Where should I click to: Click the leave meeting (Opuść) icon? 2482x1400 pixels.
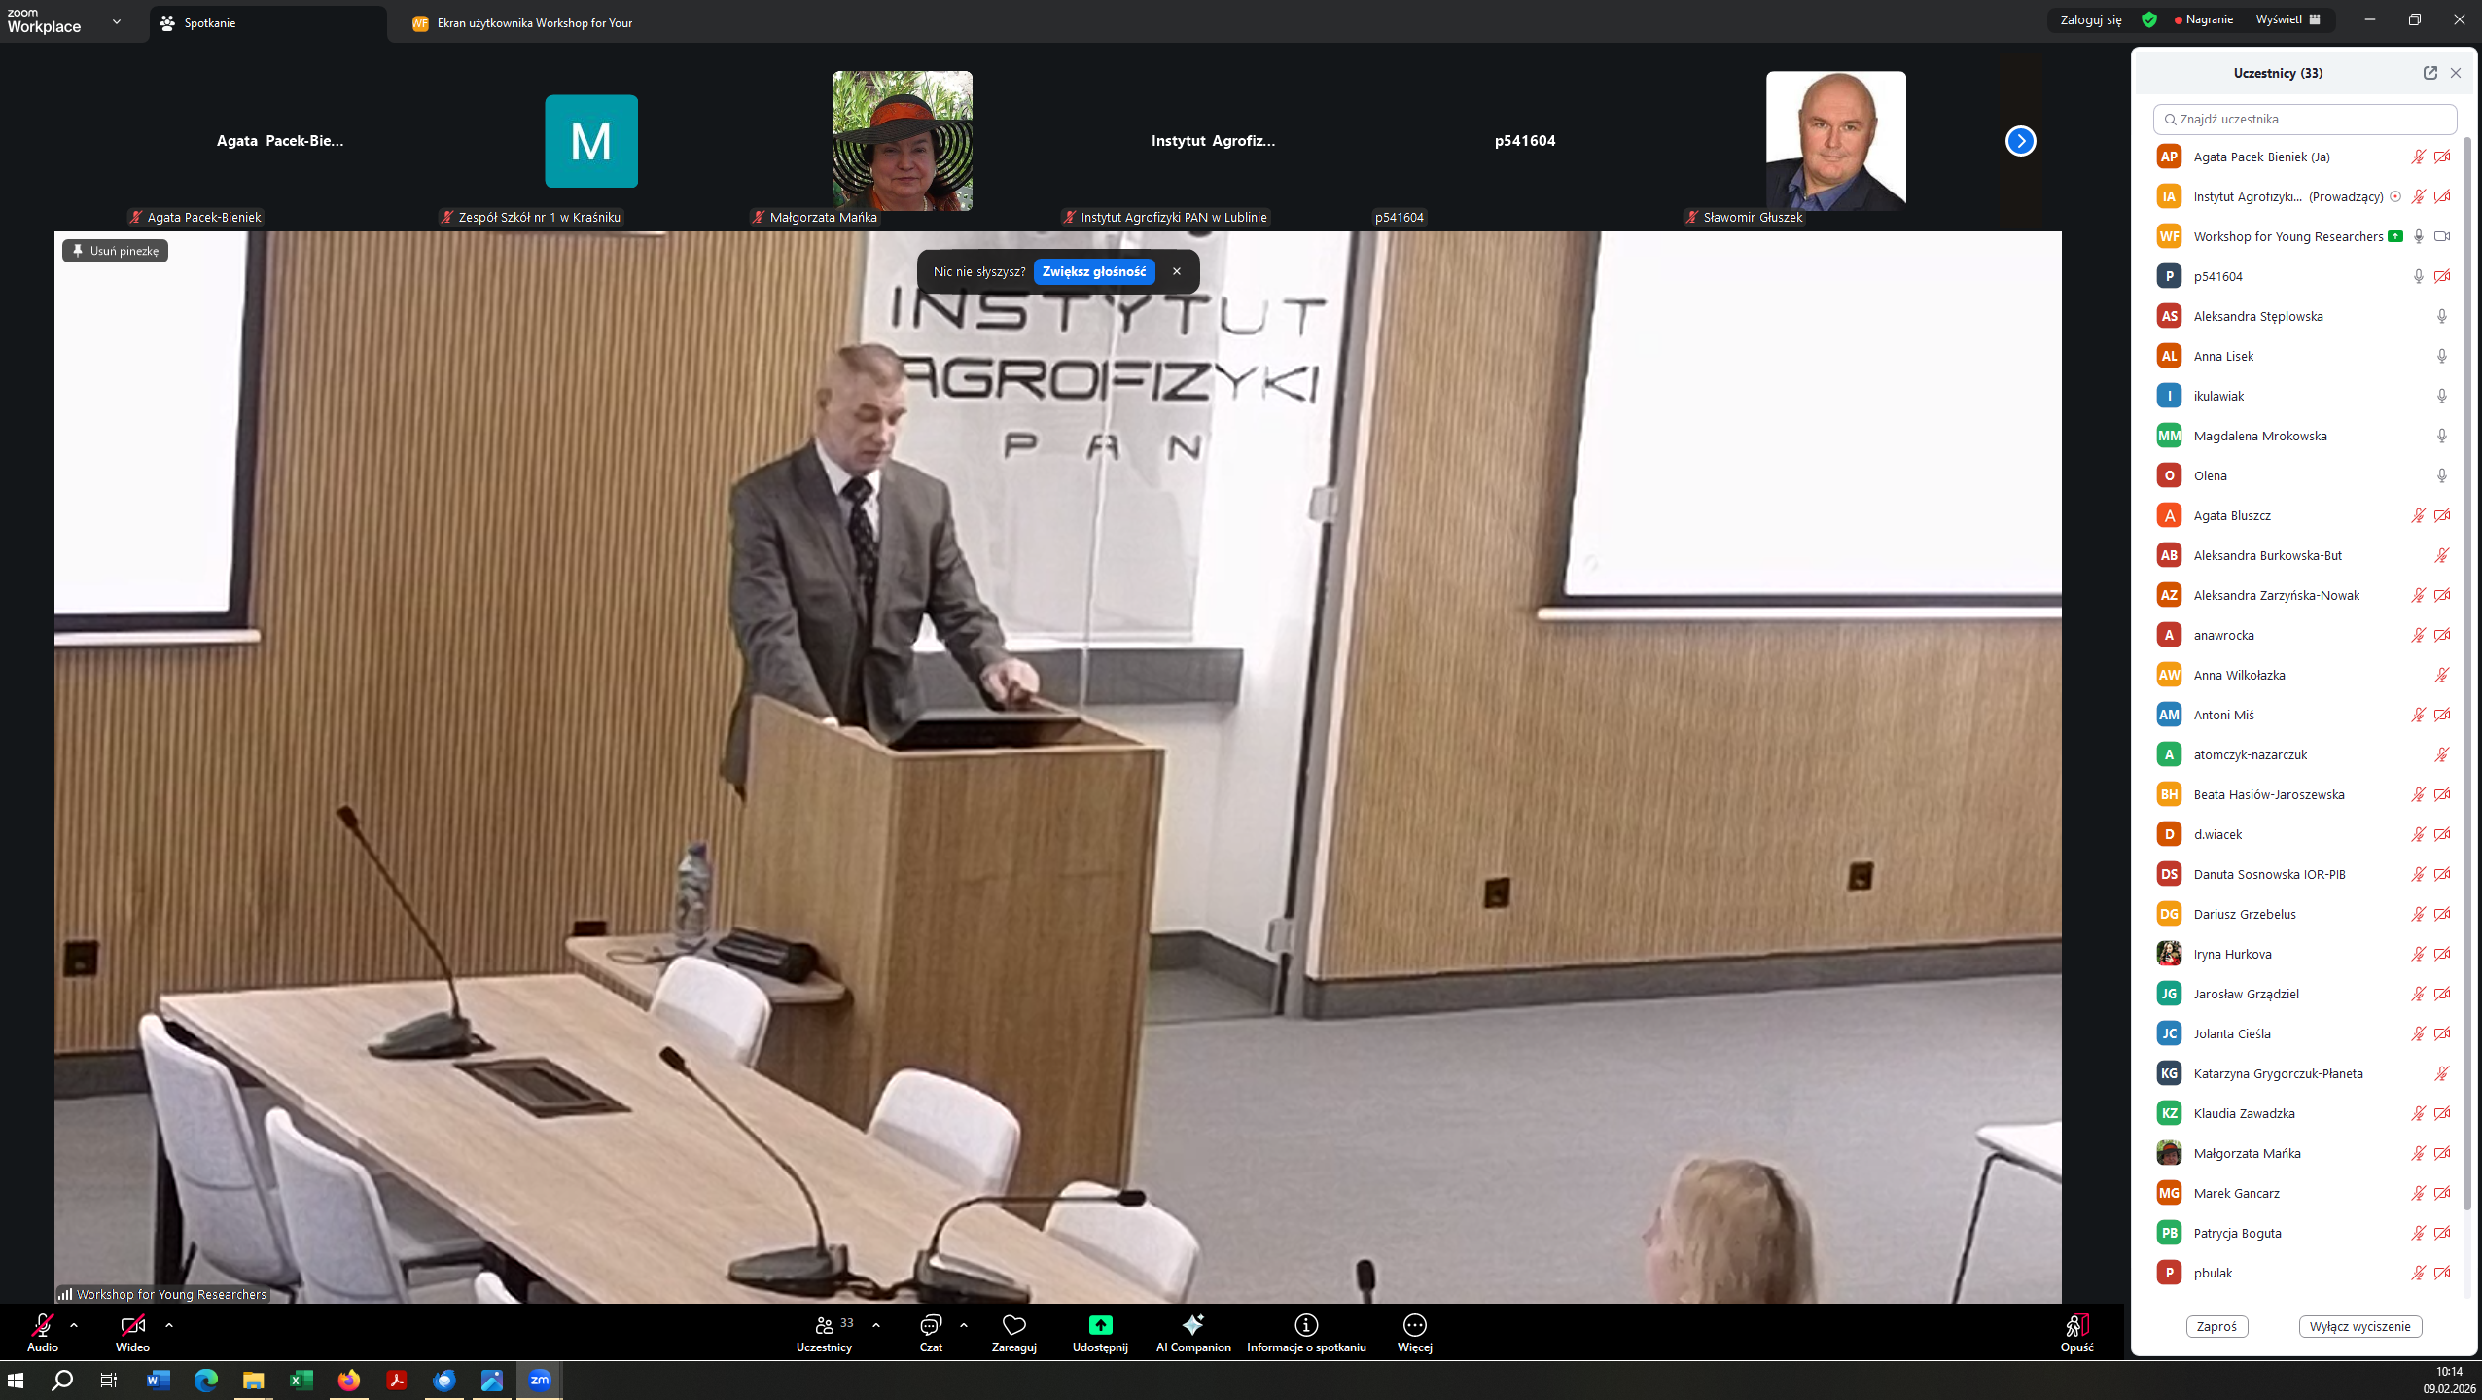[2076, 1326]
